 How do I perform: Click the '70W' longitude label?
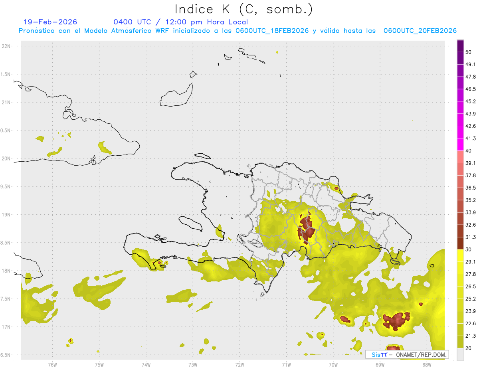333,365
